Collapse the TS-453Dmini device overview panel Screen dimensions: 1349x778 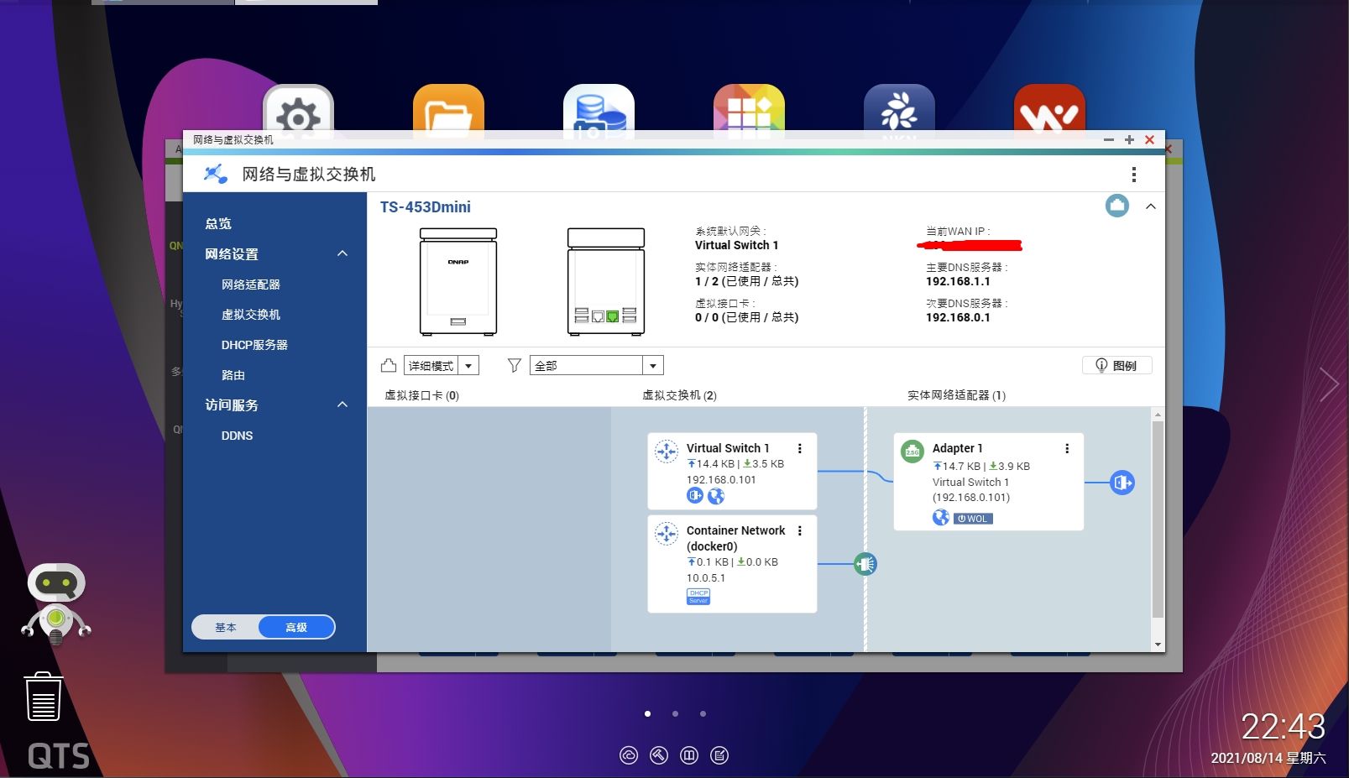pos(1151,206)
